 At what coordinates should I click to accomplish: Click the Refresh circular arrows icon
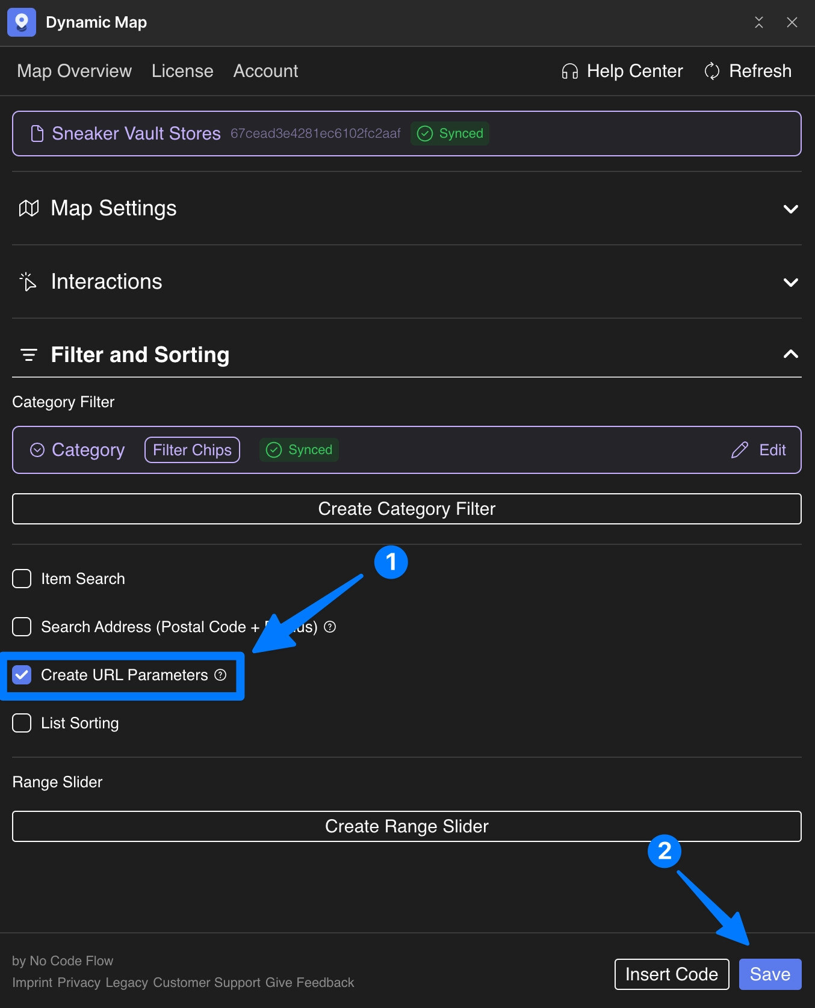[x=712, y=71]
